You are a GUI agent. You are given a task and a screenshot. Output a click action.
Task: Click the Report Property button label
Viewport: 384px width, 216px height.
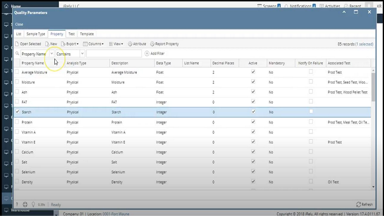(167, 44)
